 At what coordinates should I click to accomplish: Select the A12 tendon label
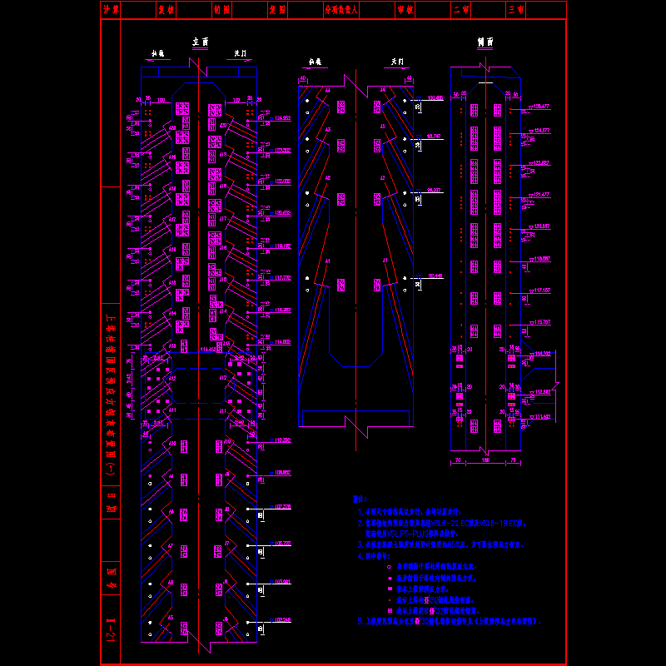pyautogui.click(x=172, y=379)
